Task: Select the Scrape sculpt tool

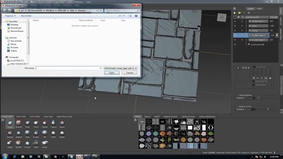Action: click(x=36, y=134)
